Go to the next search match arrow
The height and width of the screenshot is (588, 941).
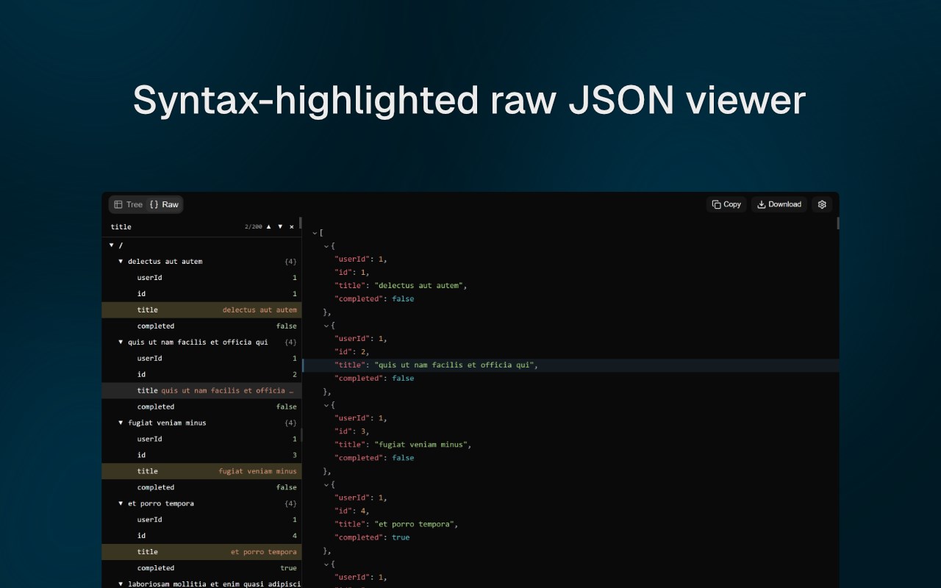click(x=280, y=227)
